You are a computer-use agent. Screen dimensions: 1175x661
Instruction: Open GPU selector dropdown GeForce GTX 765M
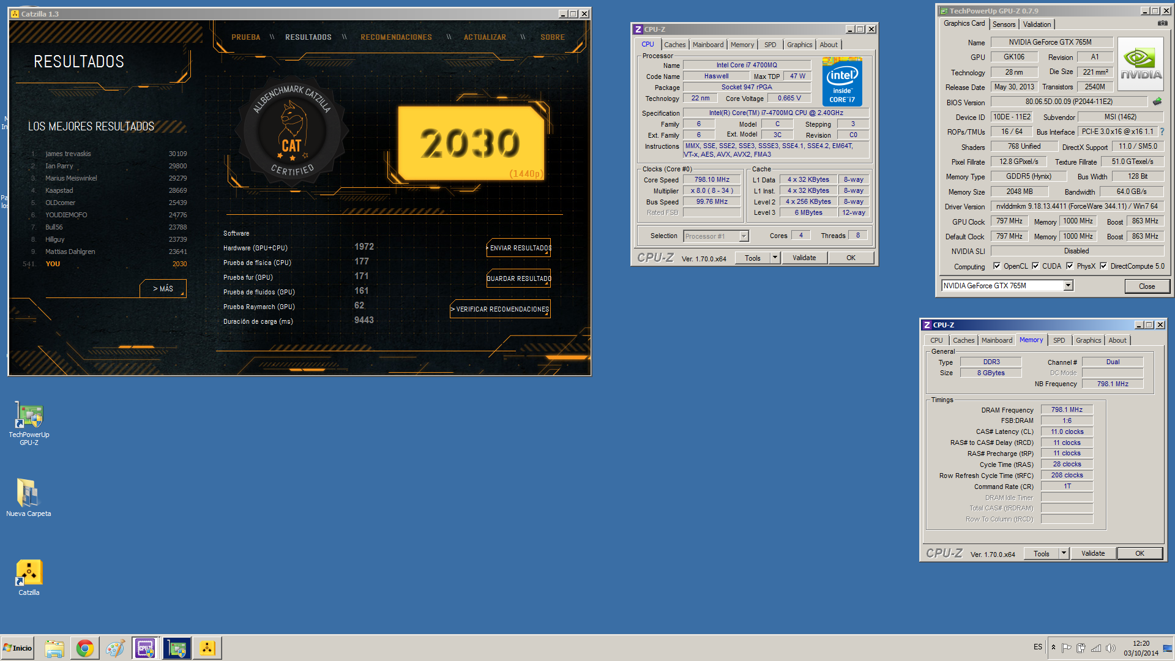click(1068, 286)
